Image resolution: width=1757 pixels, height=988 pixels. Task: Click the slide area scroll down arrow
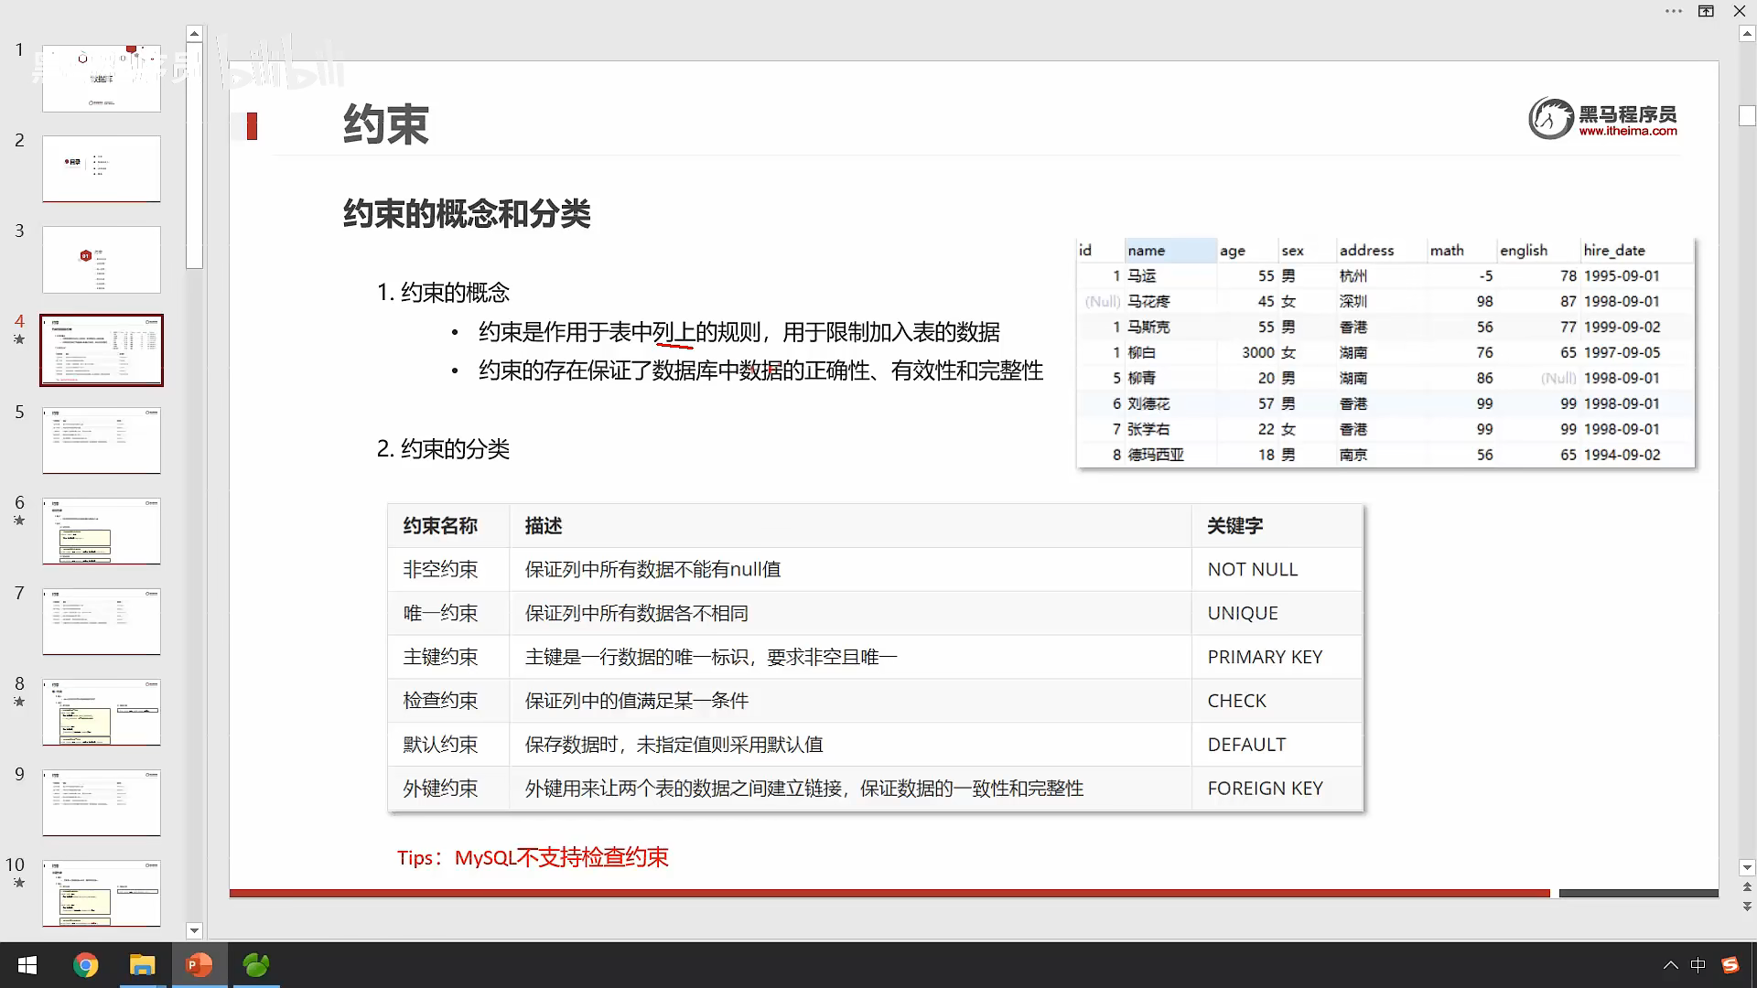click(x=1747, y=867)
